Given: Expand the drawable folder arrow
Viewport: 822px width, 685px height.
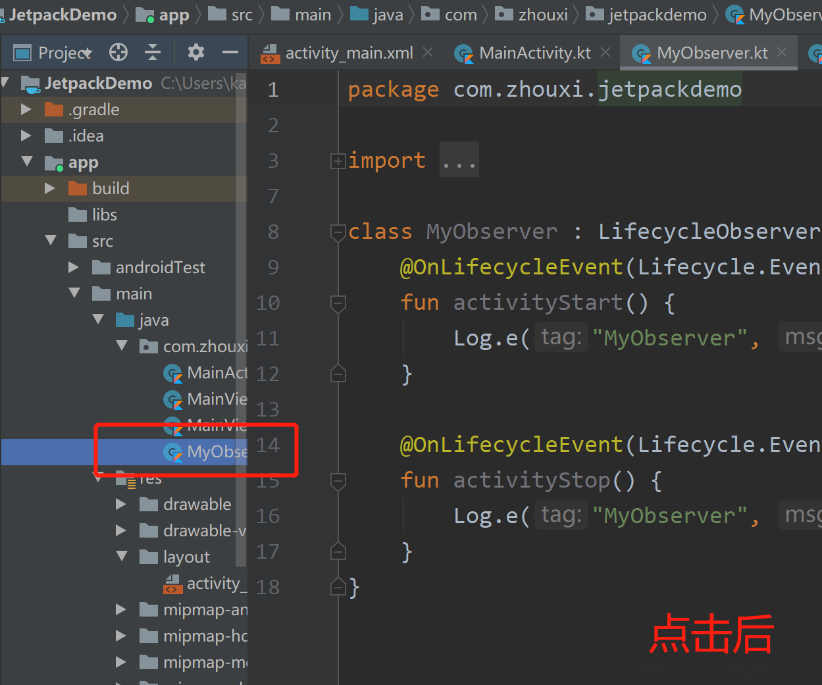Looking at the screenshot, I should click(121, 504).
